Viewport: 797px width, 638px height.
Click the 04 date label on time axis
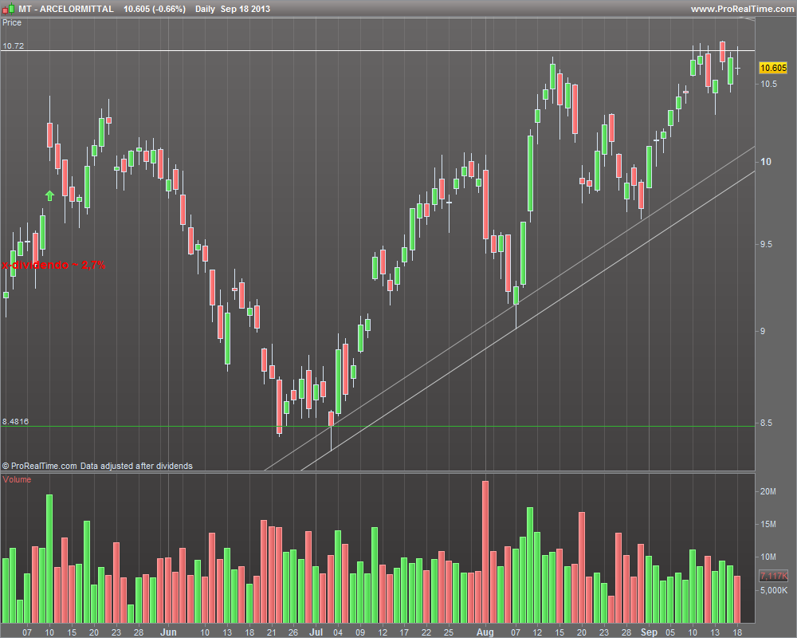(338, 632)
